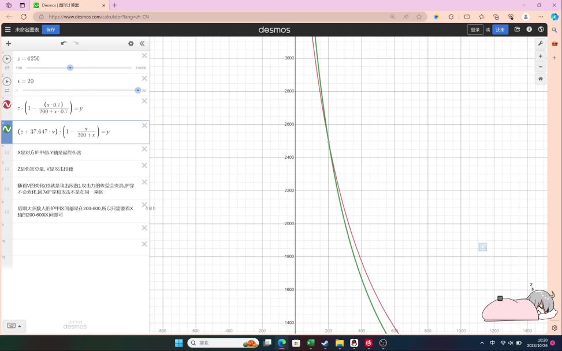Delete the z = 4250 expression row

pos(144,55)
